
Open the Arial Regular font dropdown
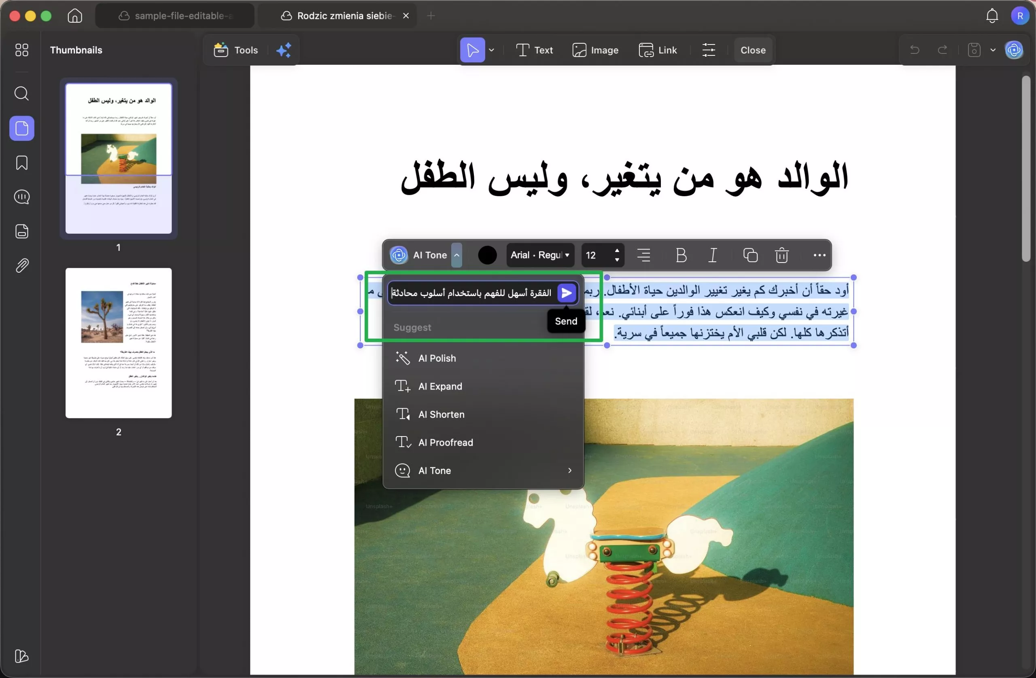point(540,255)
